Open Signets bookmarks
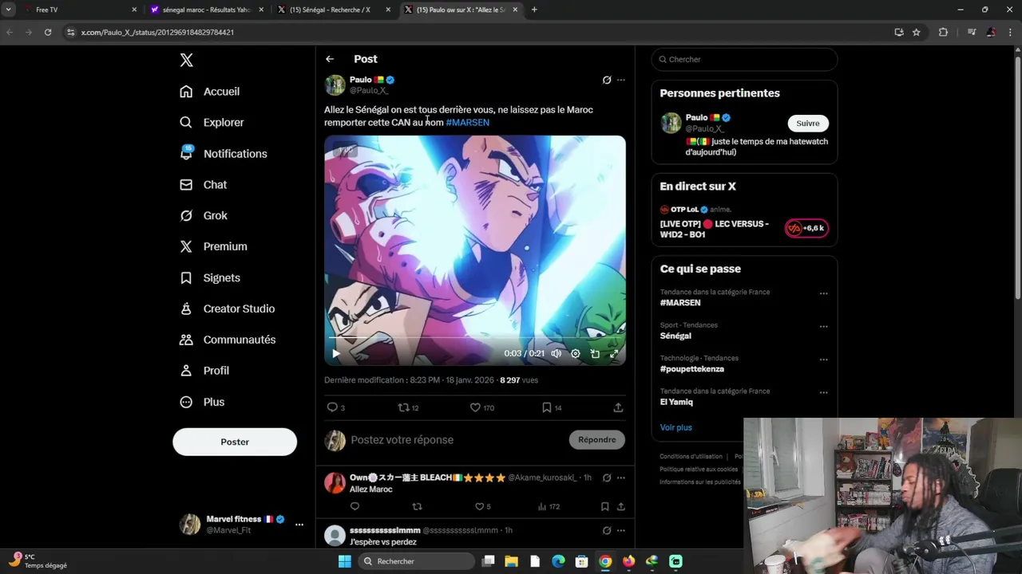 [210, 277]
